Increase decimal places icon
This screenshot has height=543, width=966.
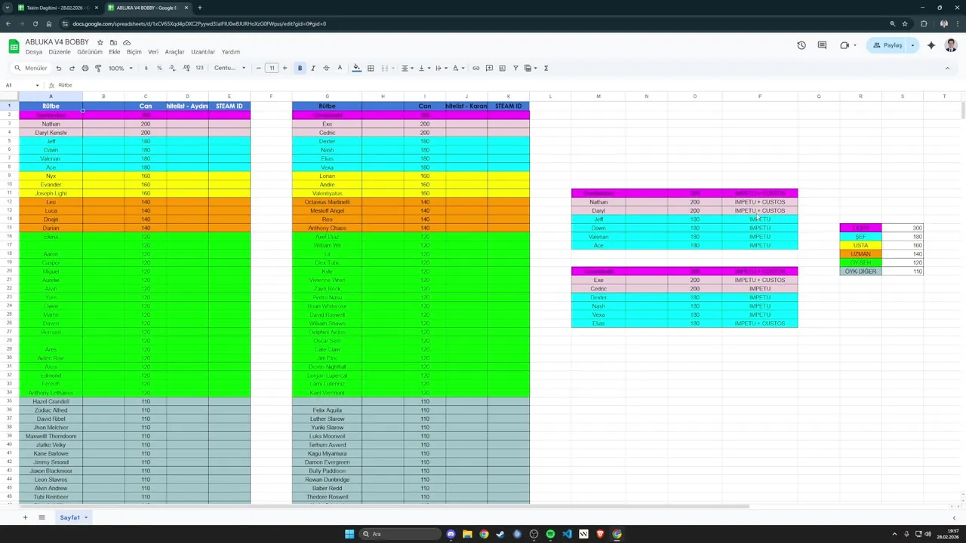186,68
